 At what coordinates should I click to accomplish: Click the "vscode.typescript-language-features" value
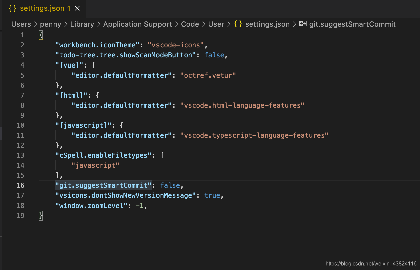pyautogui.click(x=254, y=135)
